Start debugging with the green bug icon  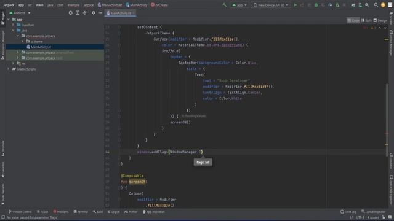tap(316, 5)
